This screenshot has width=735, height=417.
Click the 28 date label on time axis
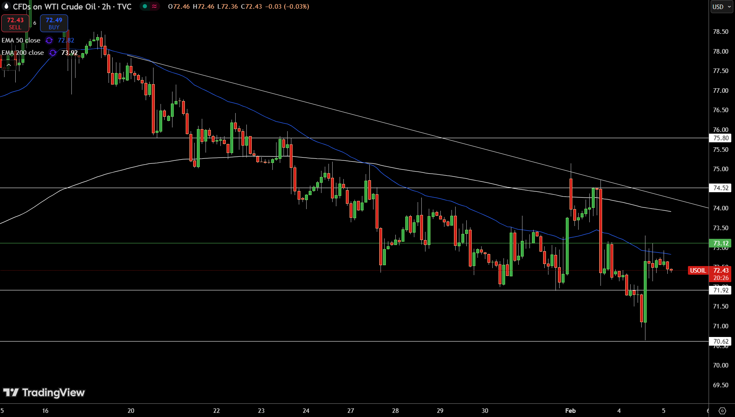(x=395, y=411)
